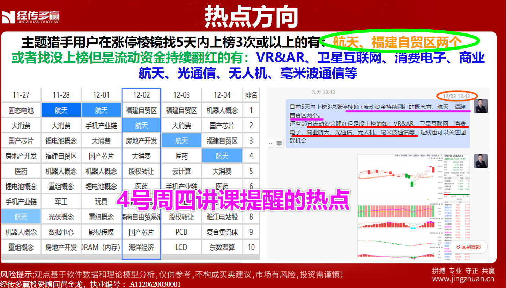This screenshot has height=288, width=506.
Task: Click 福建自贸区 in the 12-03 column
Action: coord(181,111)
